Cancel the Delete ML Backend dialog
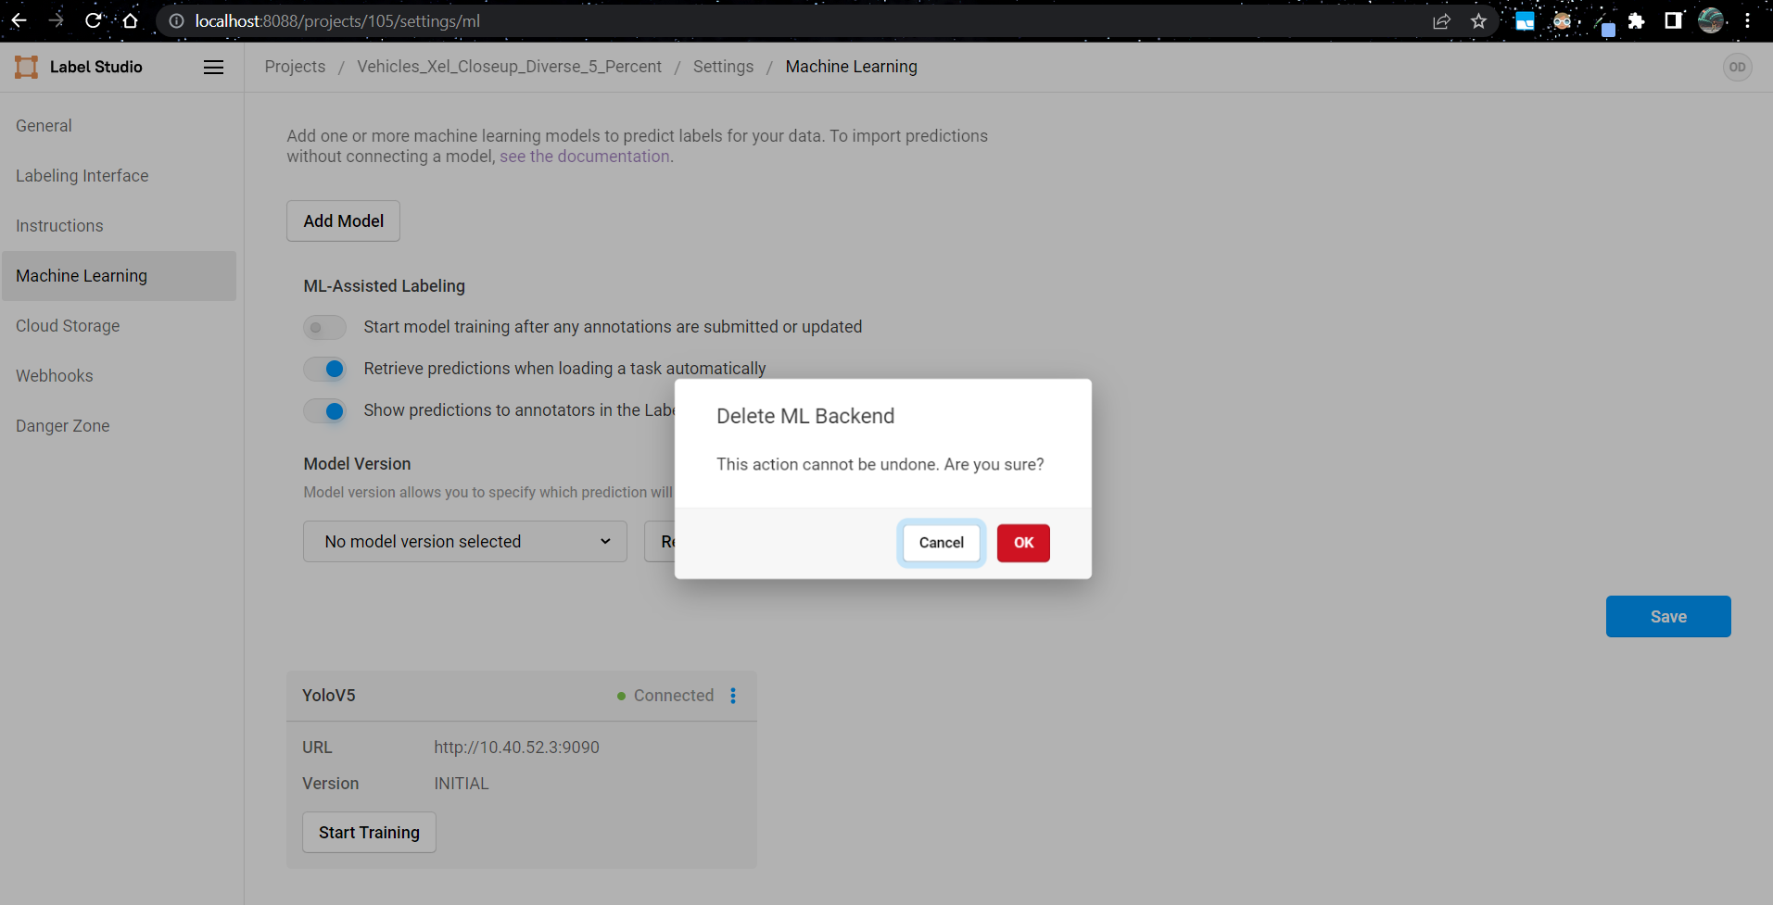The image size is (1773, 905). pos(941,543)
